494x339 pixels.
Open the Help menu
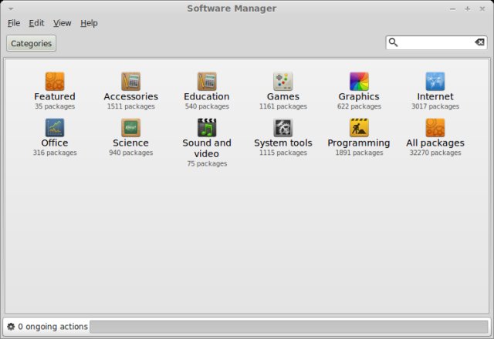click(x=89, y=23)
